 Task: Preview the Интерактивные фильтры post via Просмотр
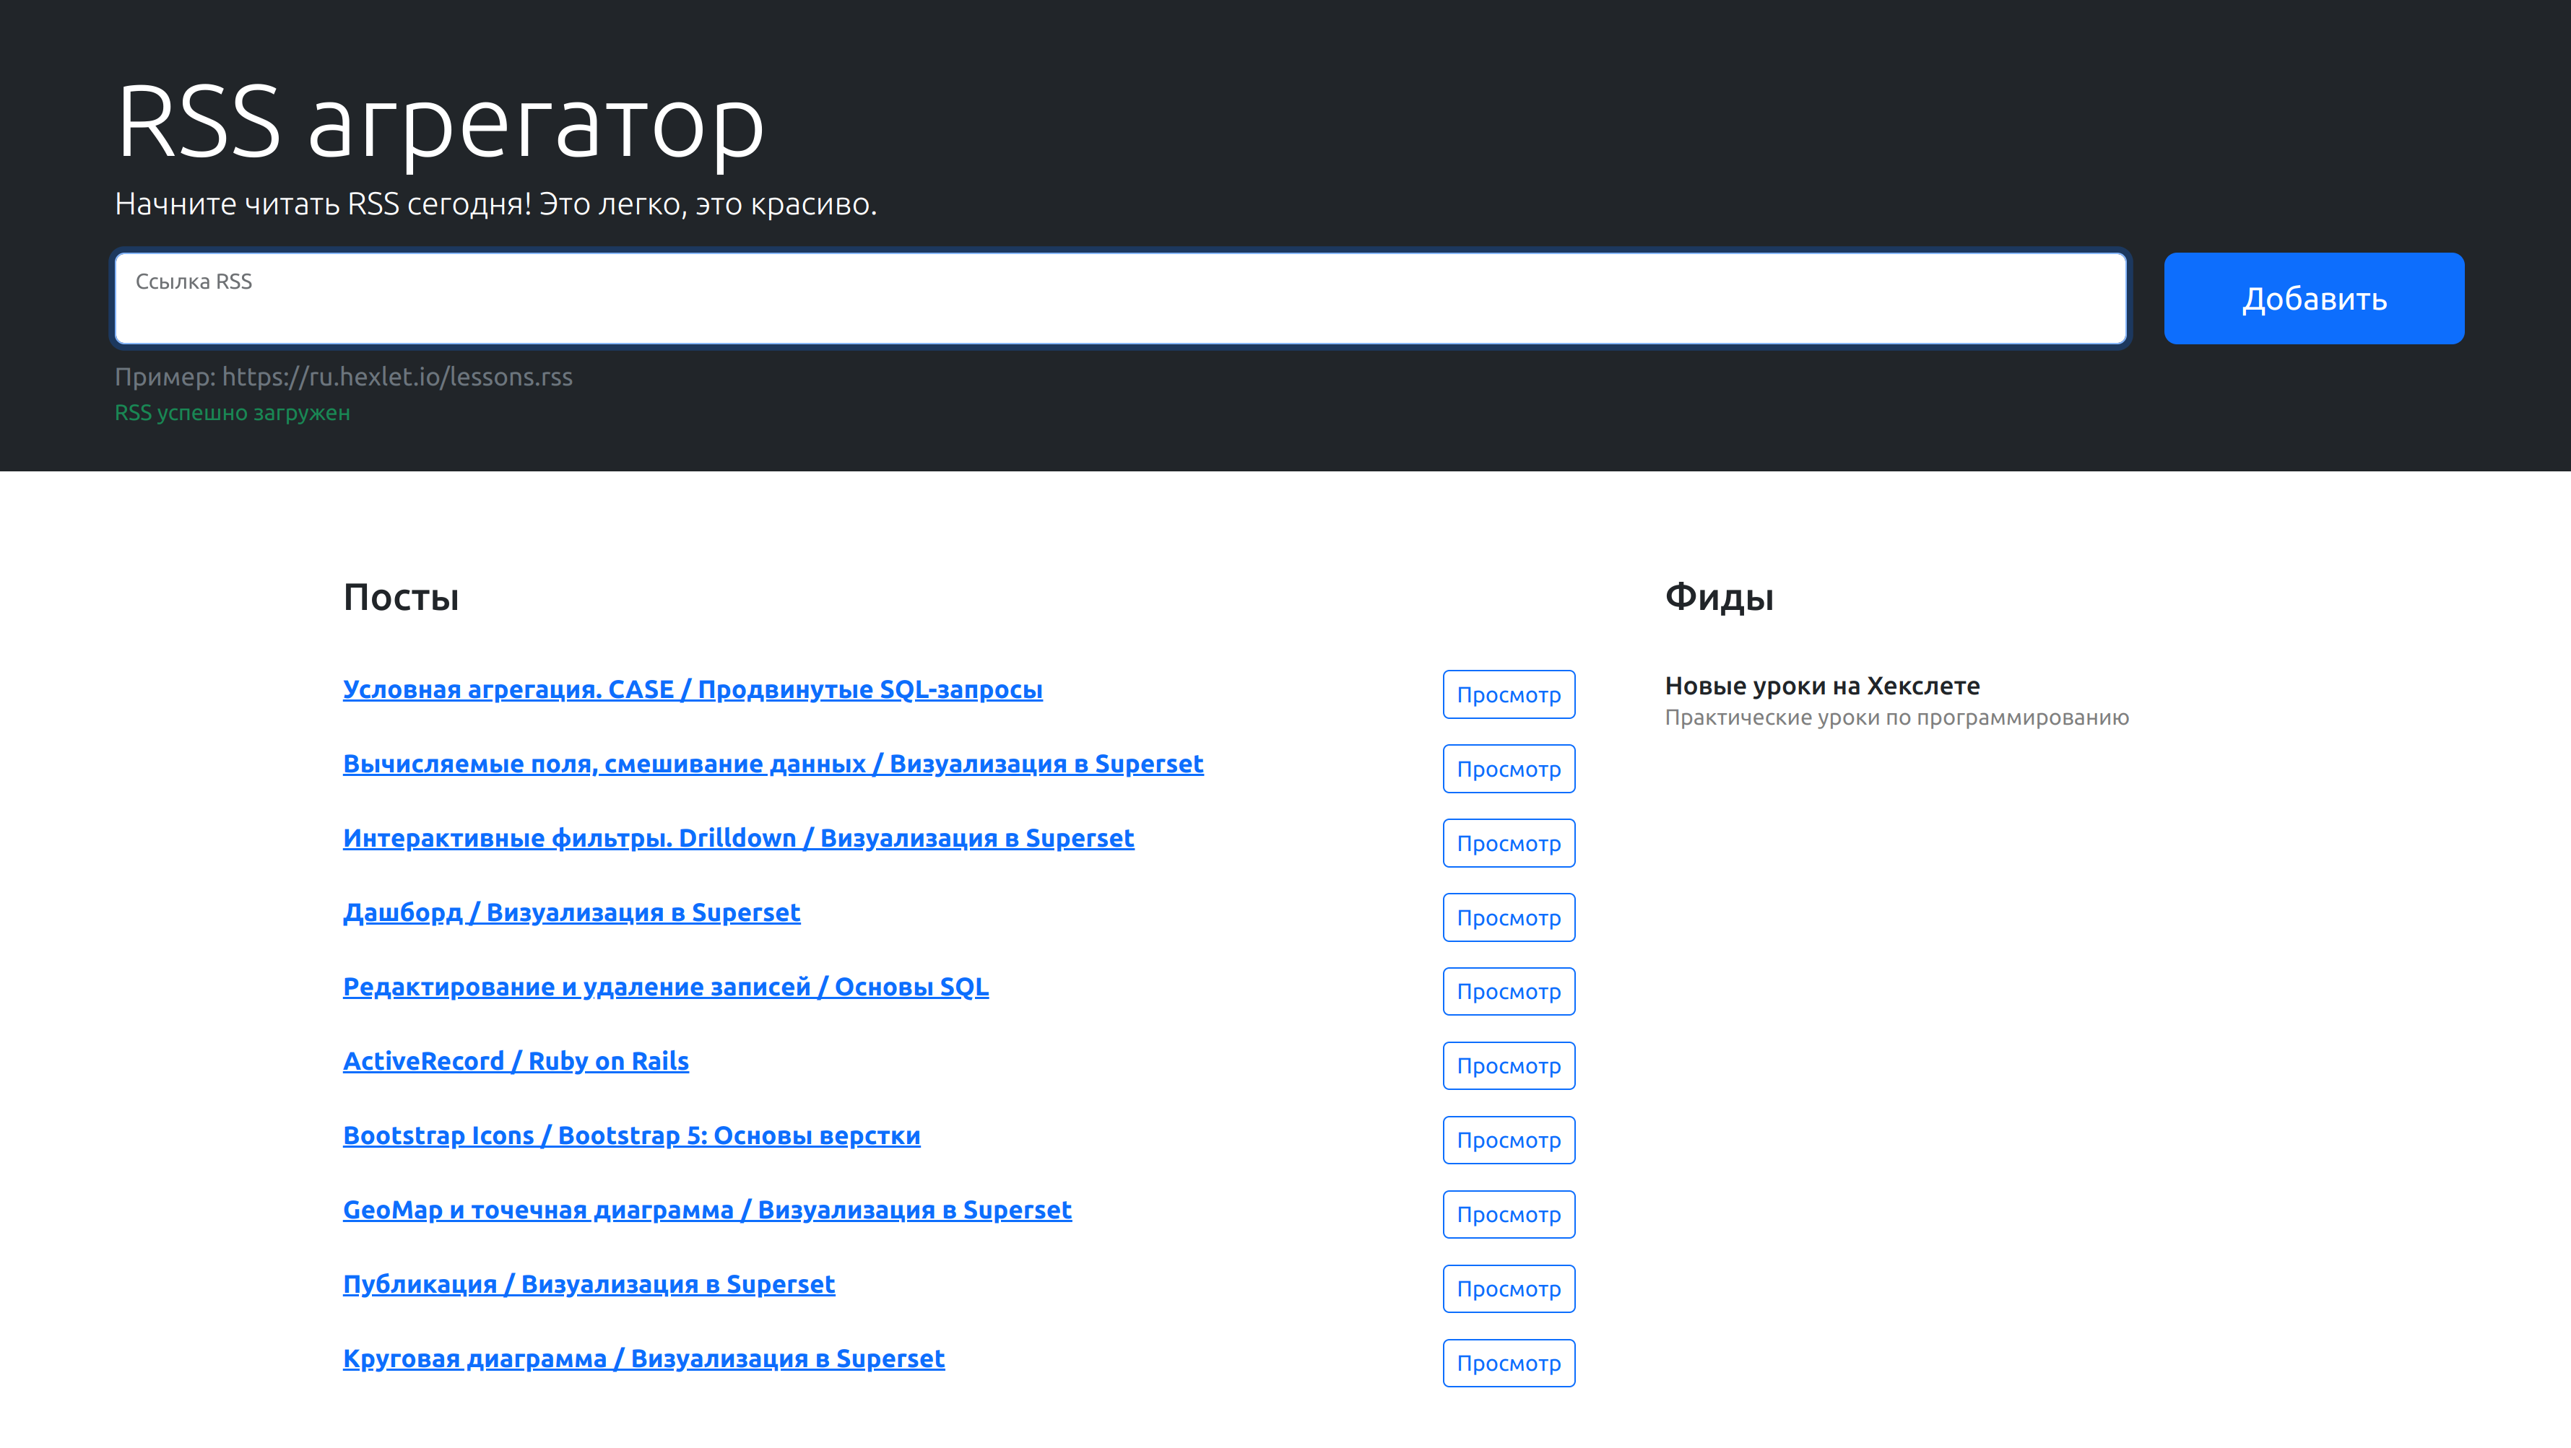(x=1507, y=842)
